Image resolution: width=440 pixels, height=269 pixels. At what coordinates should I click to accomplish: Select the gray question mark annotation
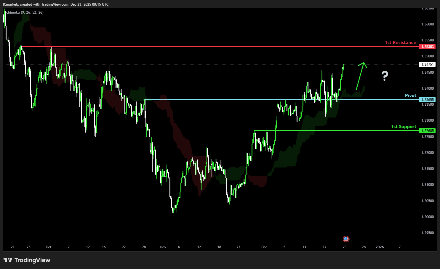point(385,76)
